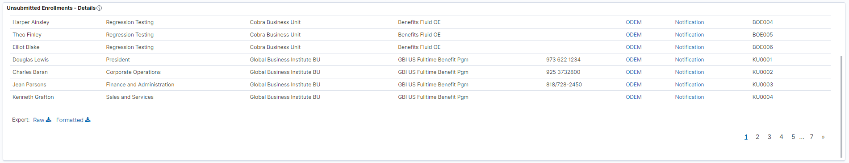The width and height of the screenshot is (849, 163).
Task: Click the next page double-arrow
Action: (823, 137)
